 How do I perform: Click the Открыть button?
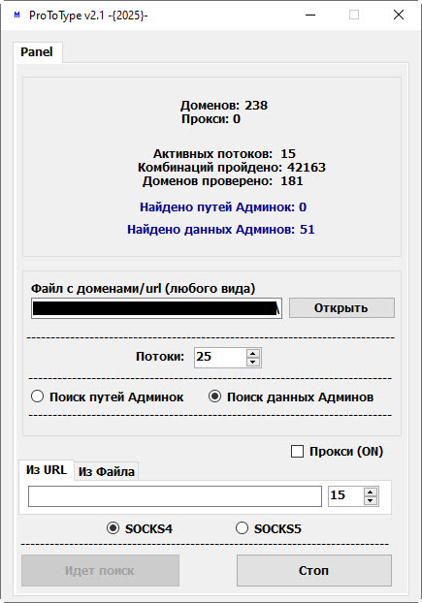click(341, 308)
